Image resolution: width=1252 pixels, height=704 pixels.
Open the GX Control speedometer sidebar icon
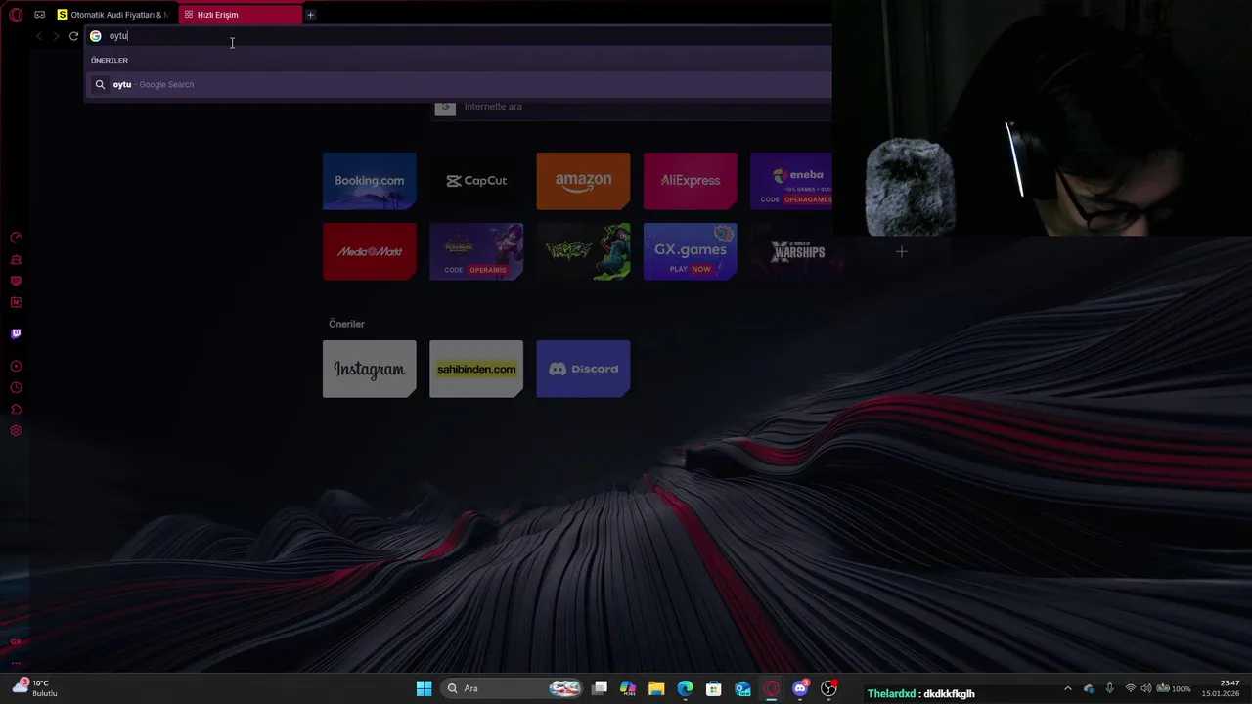pos(16,238)
